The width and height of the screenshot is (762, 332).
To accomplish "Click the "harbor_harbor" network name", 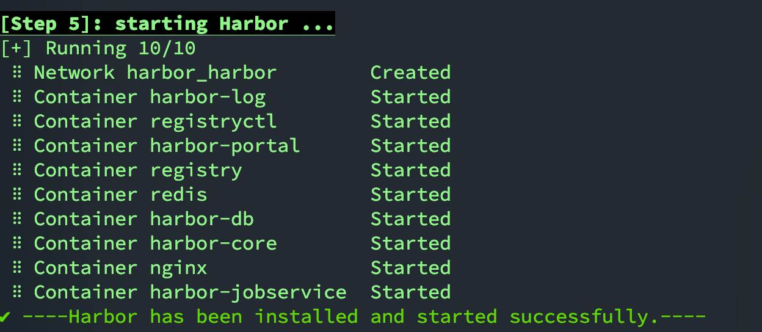I will point(201,73).
